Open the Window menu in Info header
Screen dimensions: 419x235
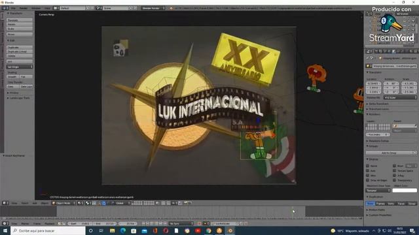click(x=36, y=8)
